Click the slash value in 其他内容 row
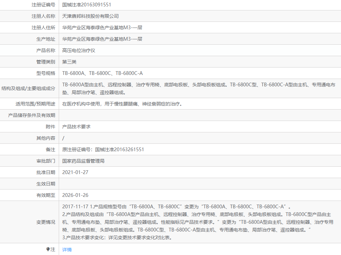The height and width of the screenshot is (255, 341). point(63,138)
